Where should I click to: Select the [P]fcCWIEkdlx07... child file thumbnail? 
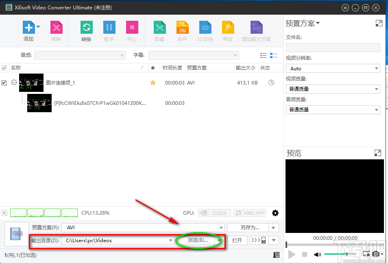(39, 103)
